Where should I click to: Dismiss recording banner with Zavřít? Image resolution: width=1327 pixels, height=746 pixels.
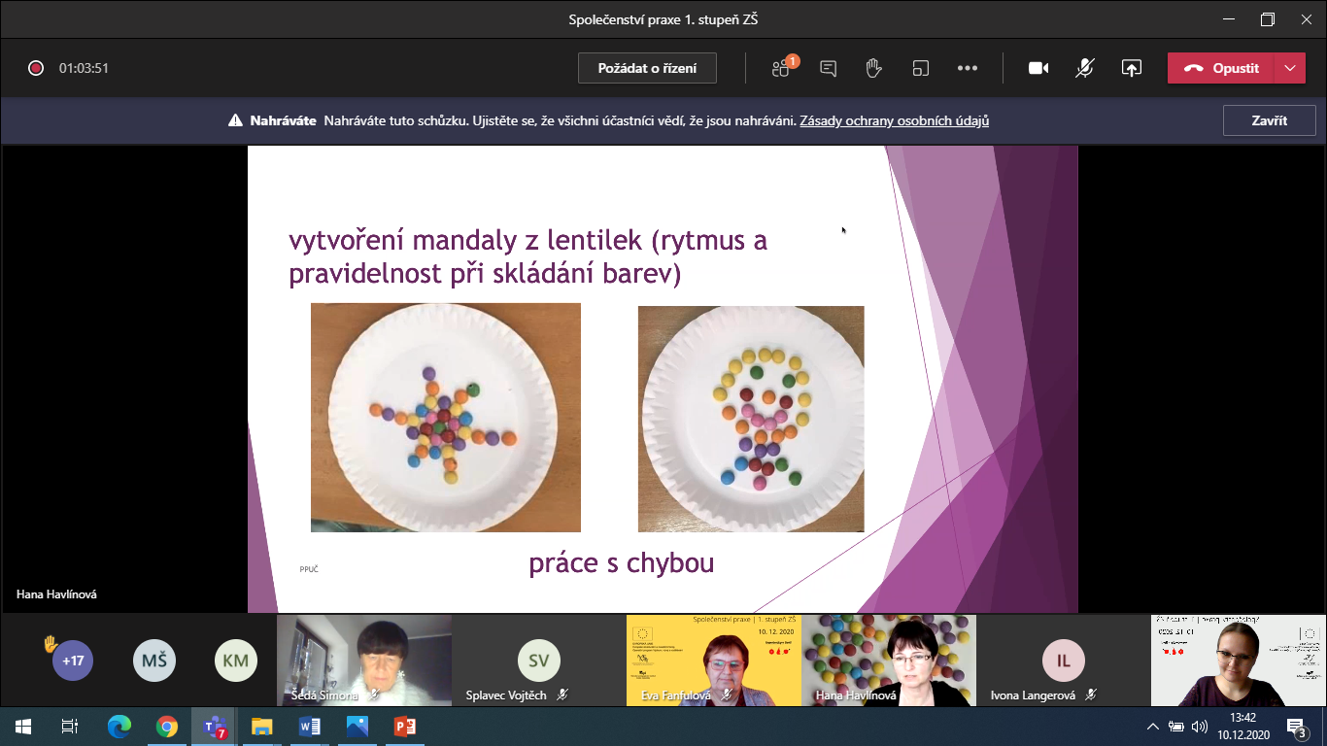(1269, 121)
